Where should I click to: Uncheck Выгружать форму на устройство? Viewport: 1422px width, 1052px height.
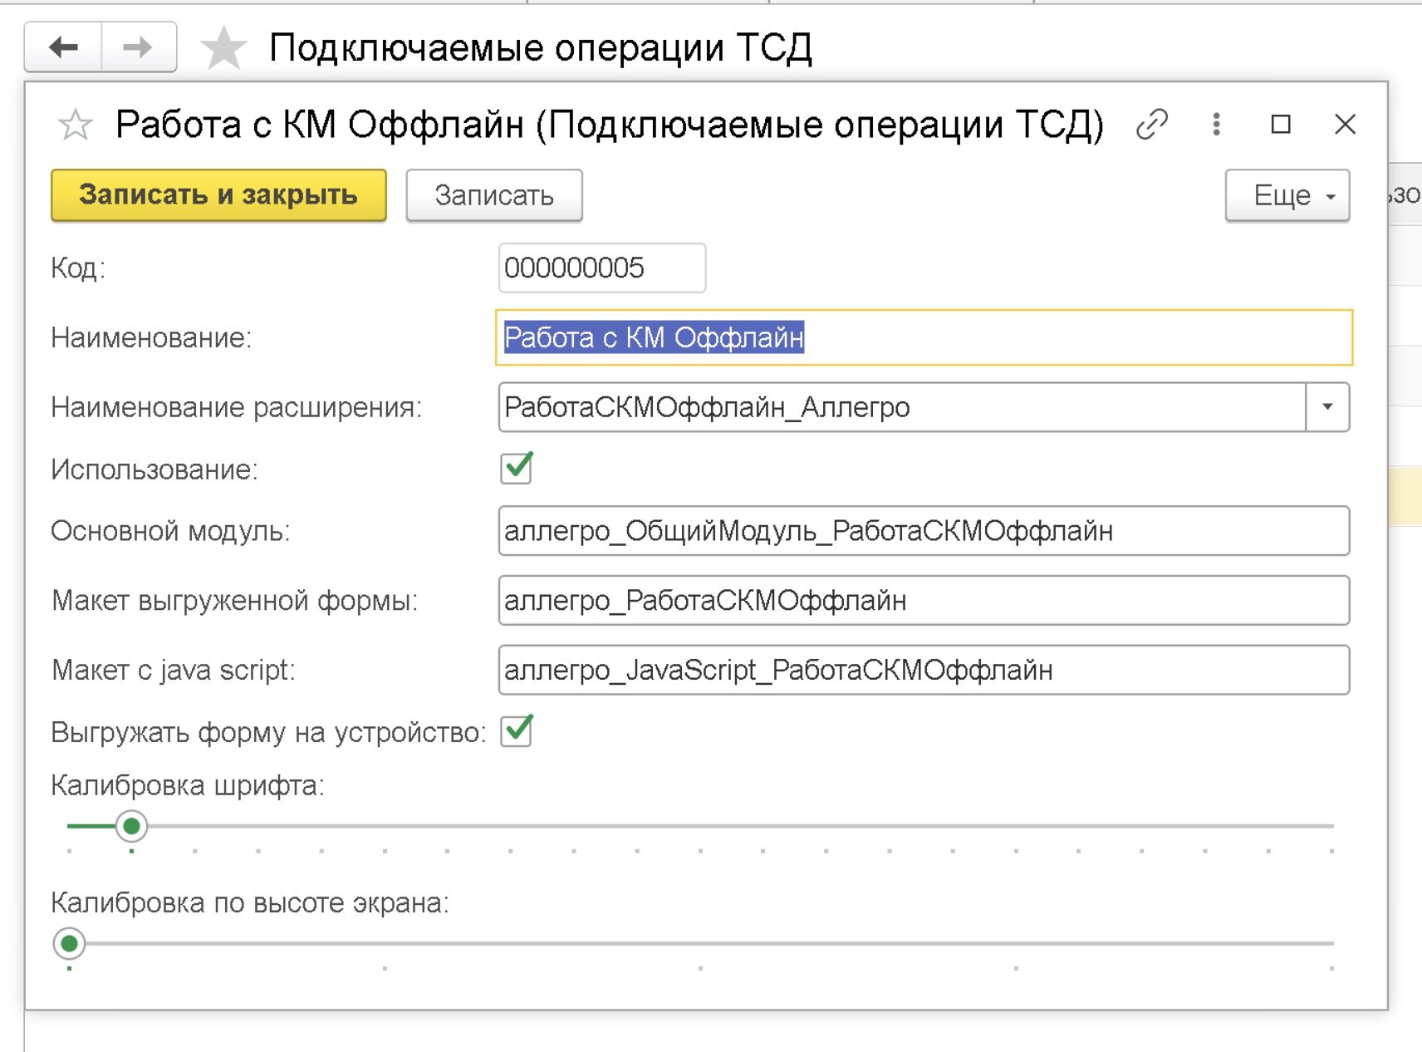click(516, 731)
